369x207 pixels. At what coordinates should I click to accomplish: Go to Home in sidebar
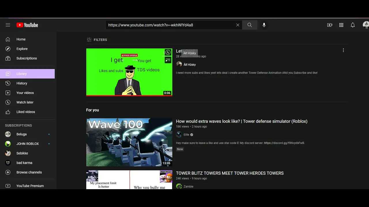point(27,39)
